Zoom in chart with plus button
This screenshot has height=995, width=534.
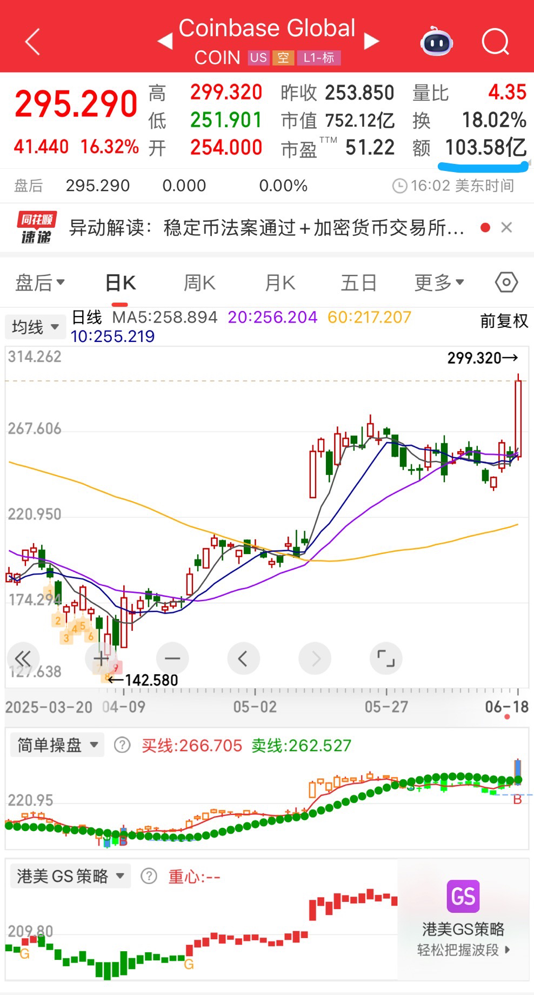[x=101, y=658]
